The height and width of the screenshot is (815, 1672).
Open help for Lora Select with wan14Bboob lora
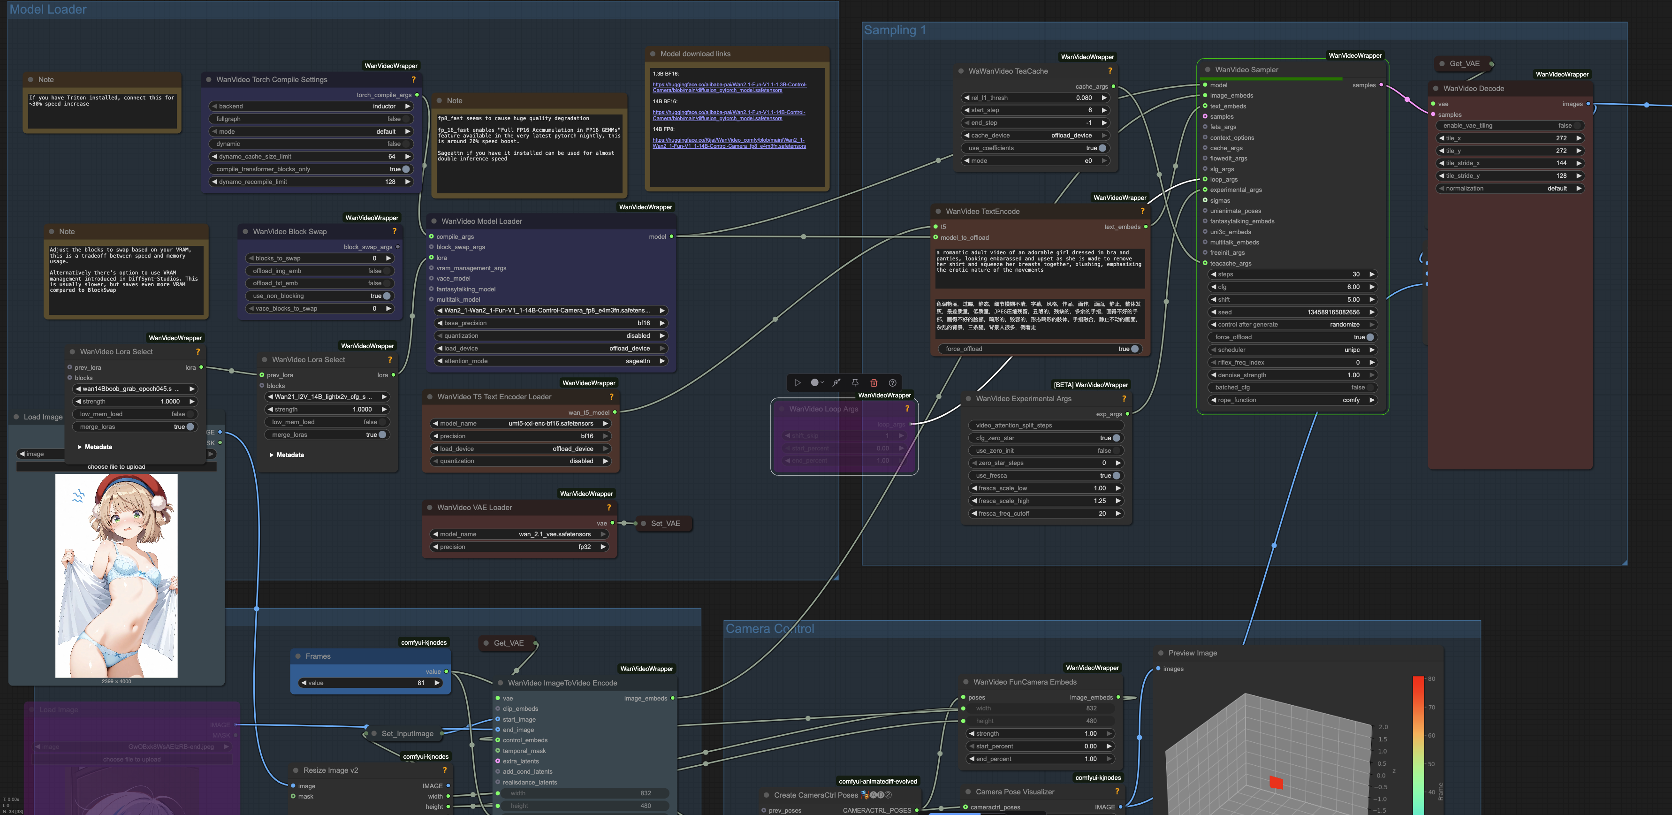click(x=198, y=351)
